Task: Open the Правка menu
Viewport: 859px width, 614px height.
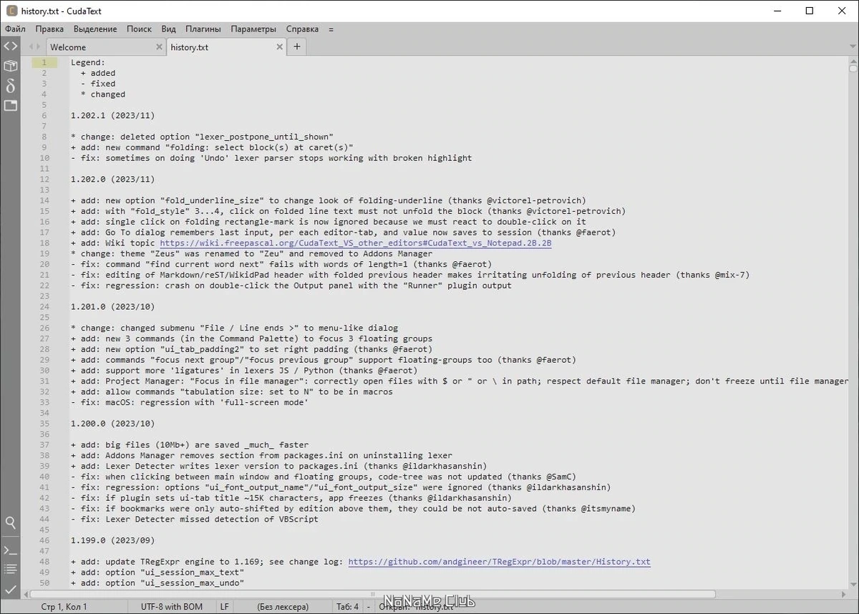Action: [x=49, y=29]
